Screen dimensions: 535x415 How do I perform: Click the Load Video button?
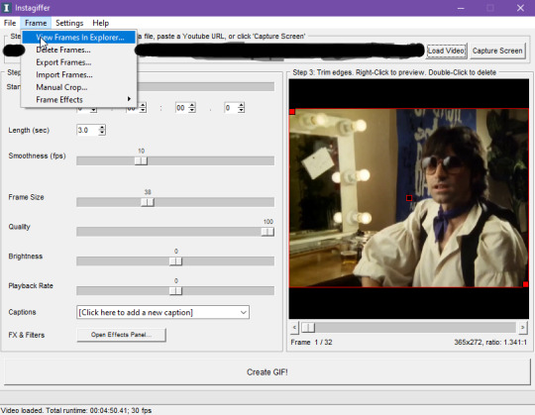pos(446,51)
